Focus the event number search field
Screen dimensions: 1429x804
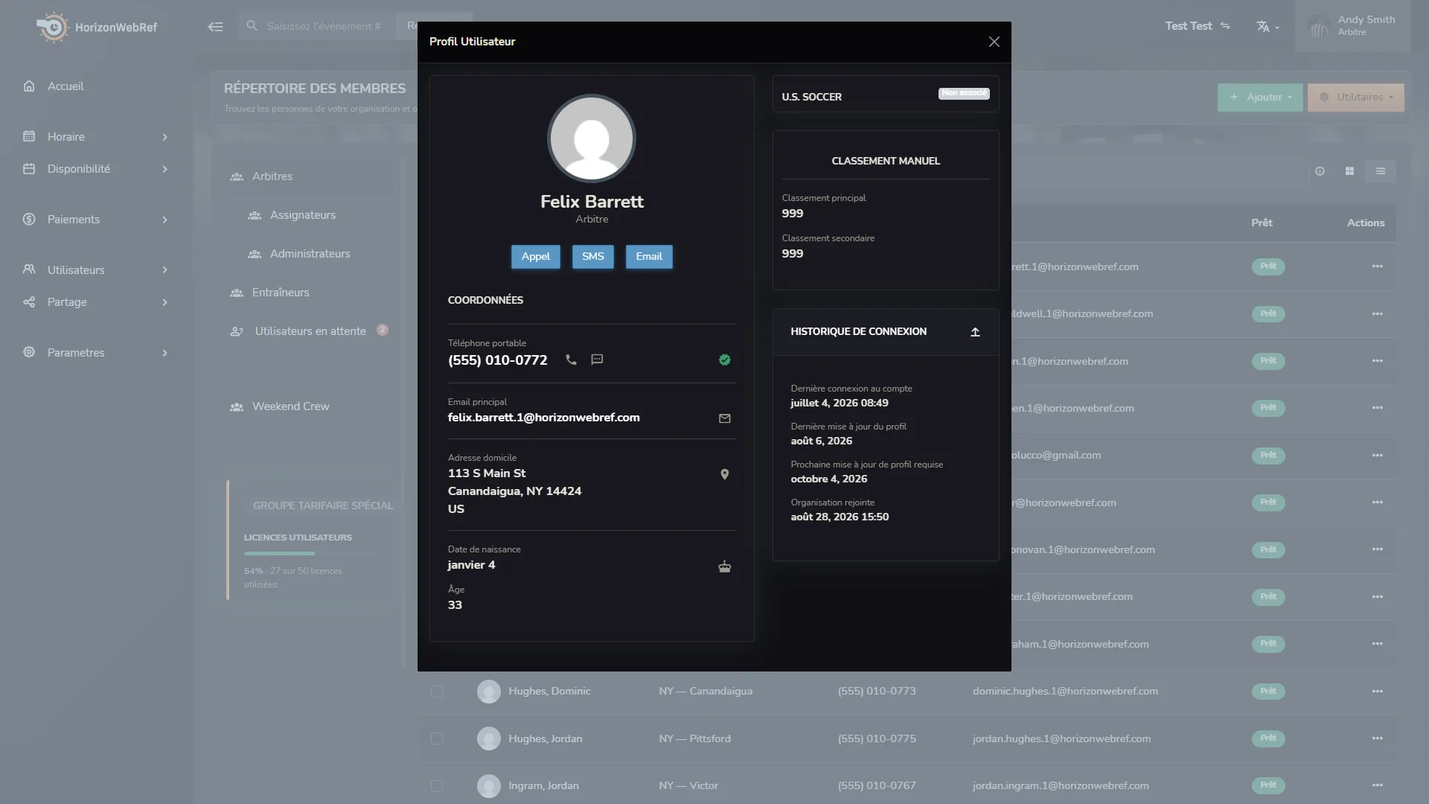(324, 26)
